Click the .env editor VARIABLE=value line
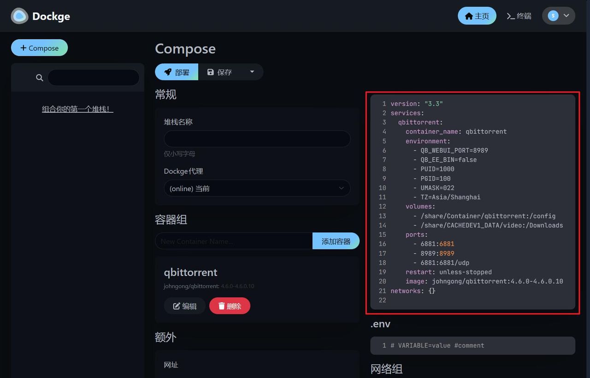Screen dimensions: 590x378 (x=437, y=345)
